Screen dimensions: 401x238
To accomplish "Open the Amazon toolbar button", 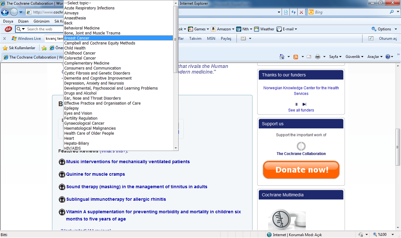I will click(223, 29).
